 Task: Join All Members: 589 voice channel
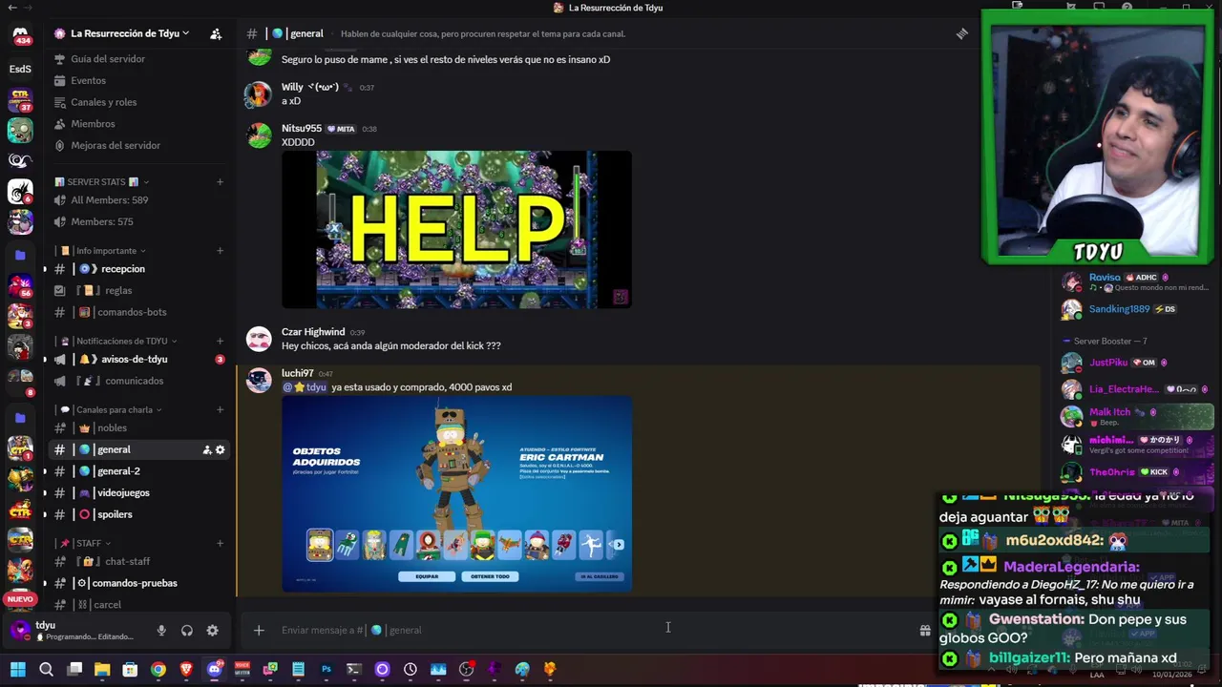[x=139, y=200]
